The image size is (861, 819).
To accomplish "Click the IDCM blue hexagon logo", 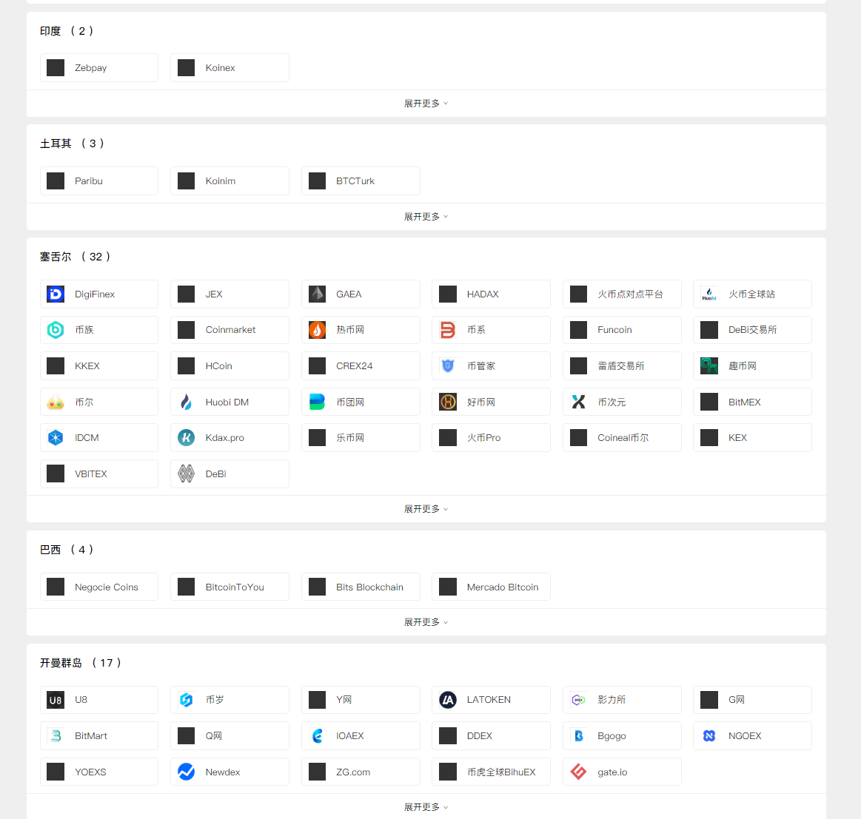I will (56, 437).
